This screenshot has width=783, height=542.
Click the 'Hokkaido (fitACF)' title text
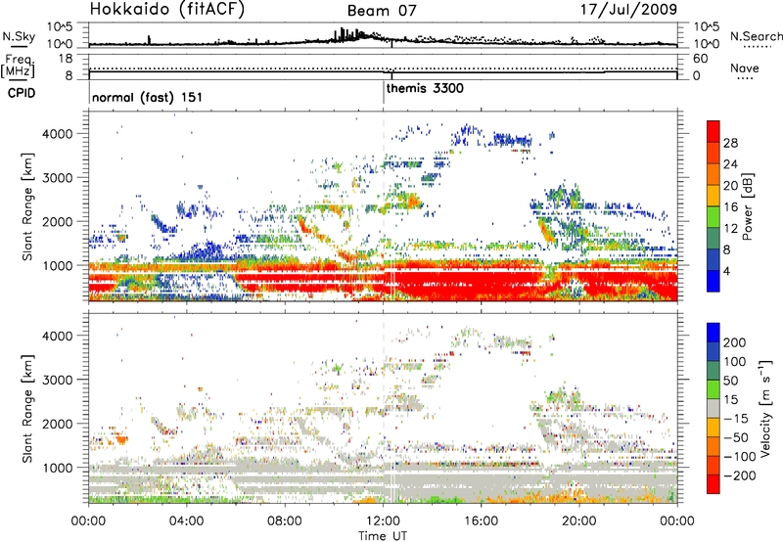point(167,10)
